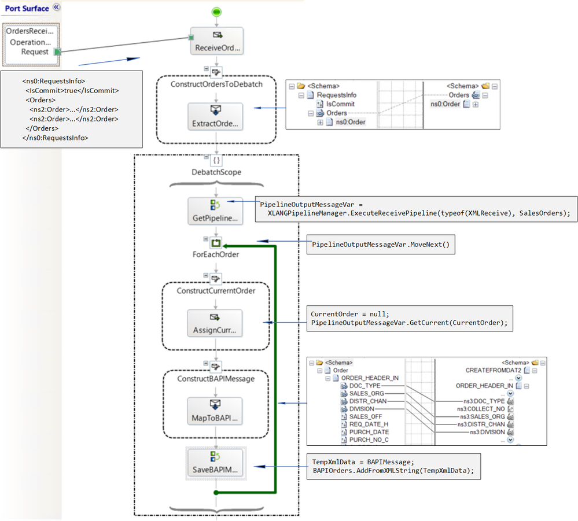Viewport: 578px width, 521px height.
Task: Collapse the RequestsInfo node in top map
Action: click(x=301, y=95)
